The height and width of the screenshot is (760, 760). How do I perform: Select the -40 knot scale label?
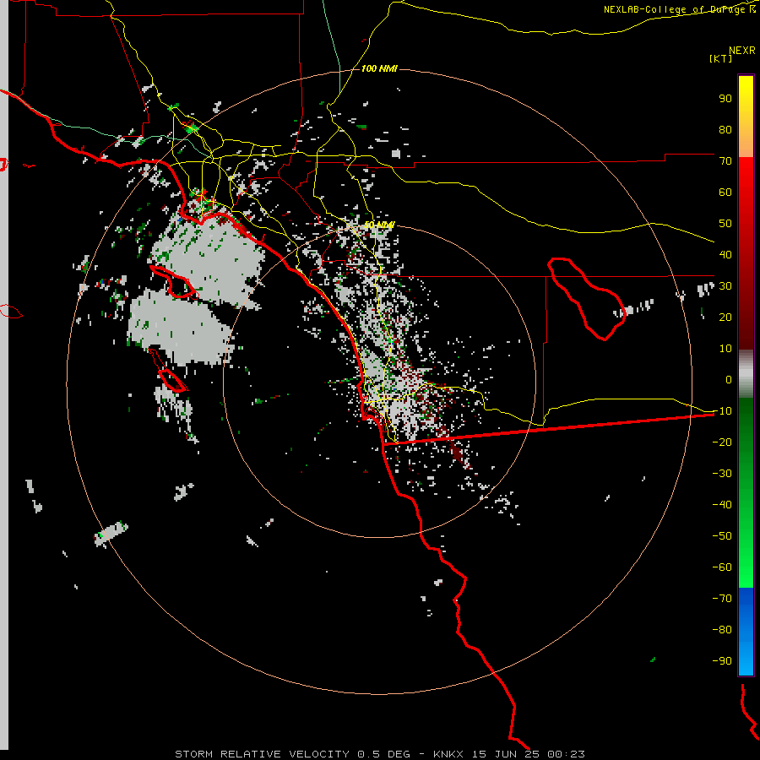click(x=722, y=505)
